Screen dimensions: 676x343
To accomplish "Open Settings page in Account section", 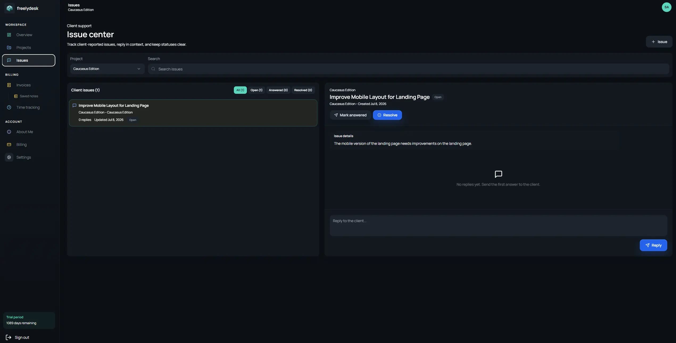I will [x=28, y=157].
